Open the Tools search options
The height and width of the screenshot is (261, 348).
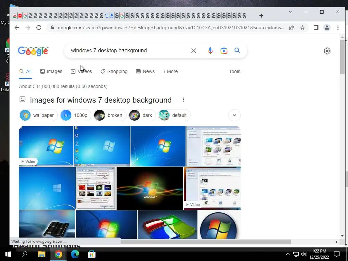point(234,71)
